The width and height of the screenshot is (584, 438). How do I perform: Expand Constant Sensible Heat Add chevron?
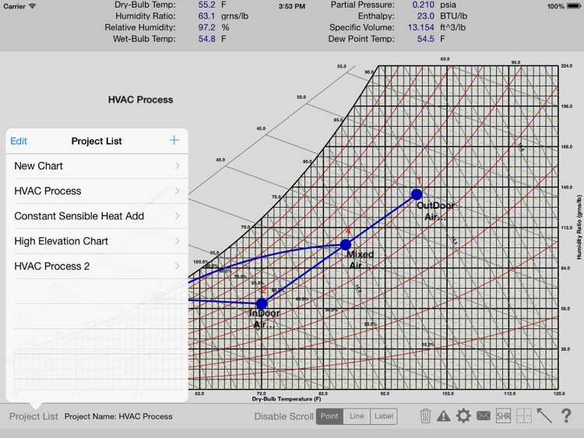click(x=178, y=215)
